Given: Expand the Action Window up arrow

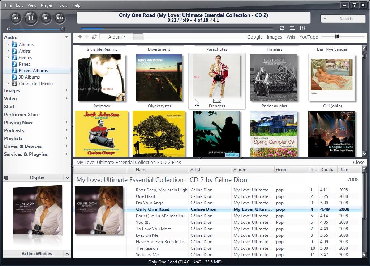Looking at the screenshot, I should pos(67,254).
